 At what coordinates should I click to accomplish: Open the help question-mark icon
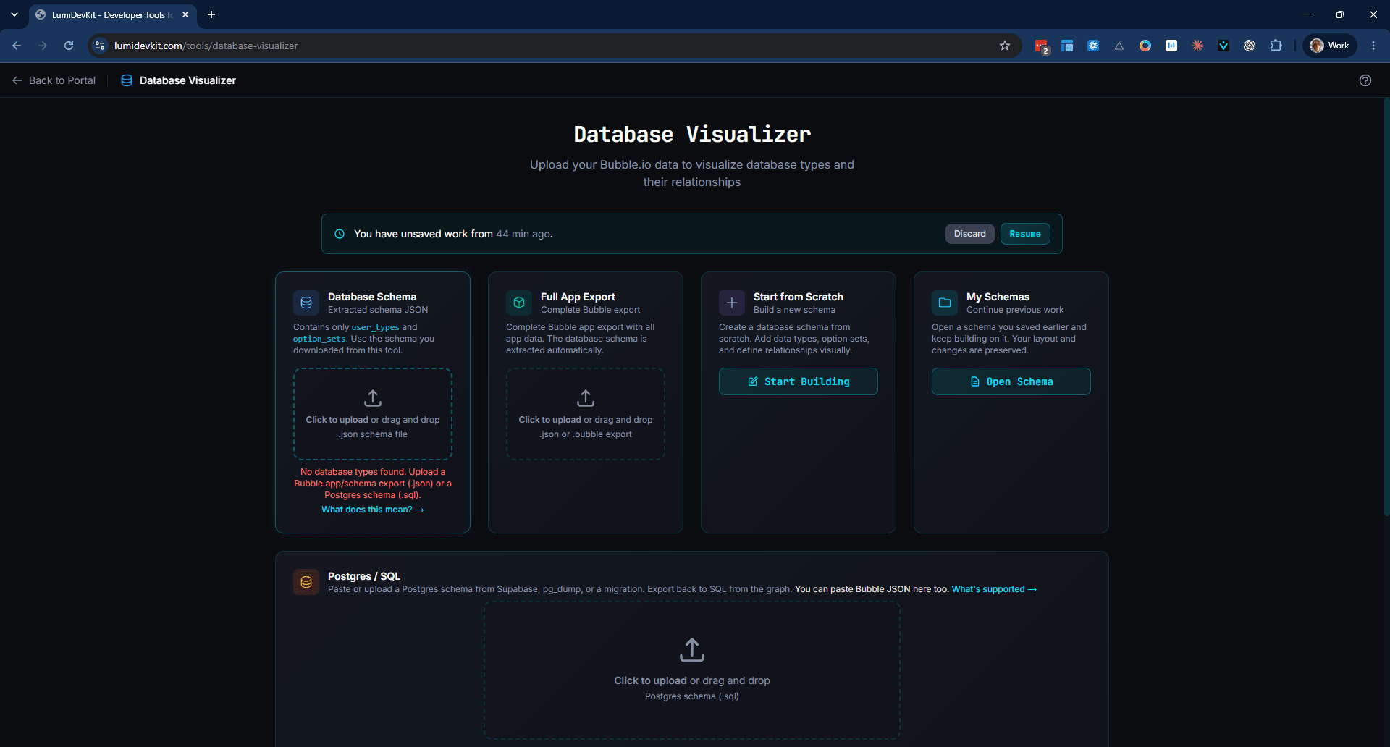[x=1365, y=80]
